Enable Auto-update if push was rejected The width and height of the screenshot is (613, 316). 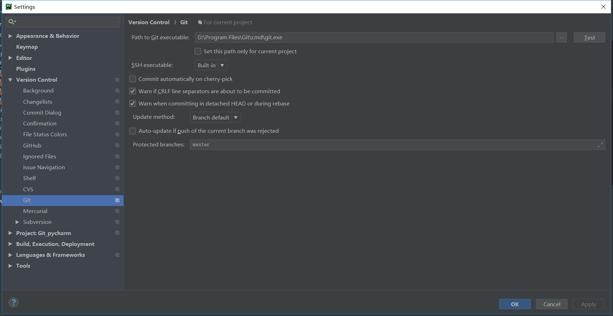pos(133,131)
